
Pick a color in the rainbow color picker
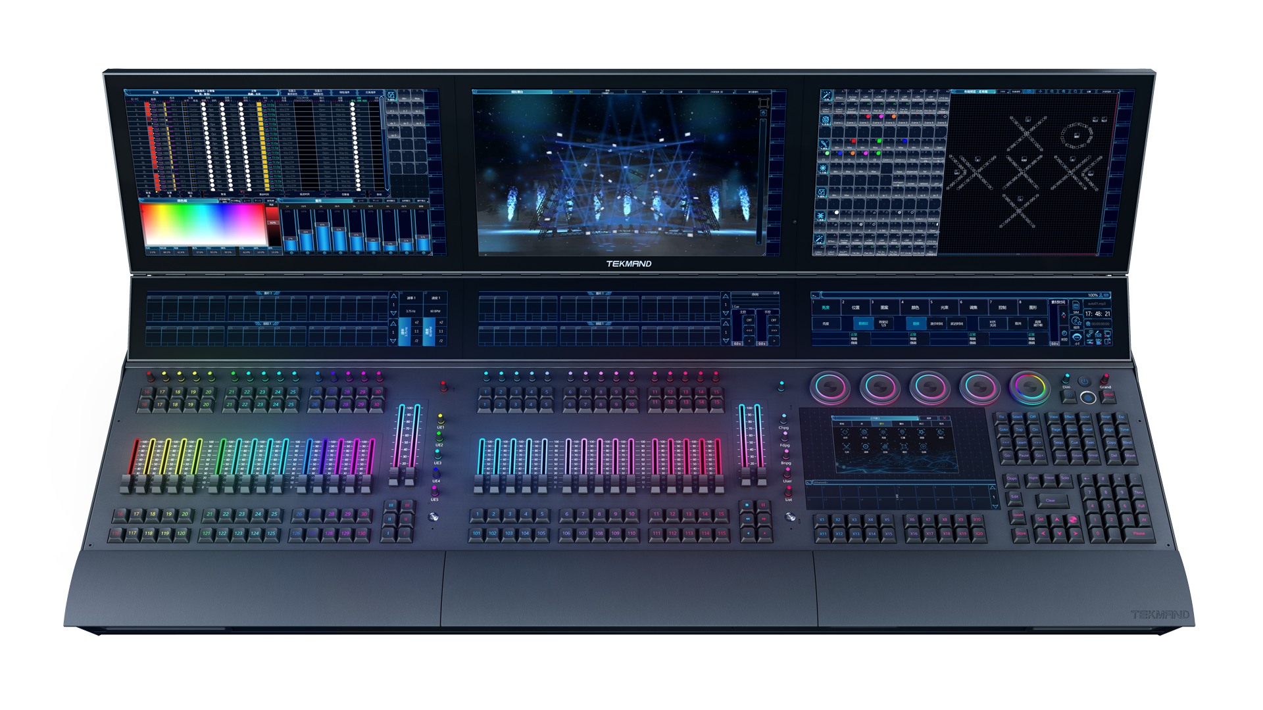204,224
